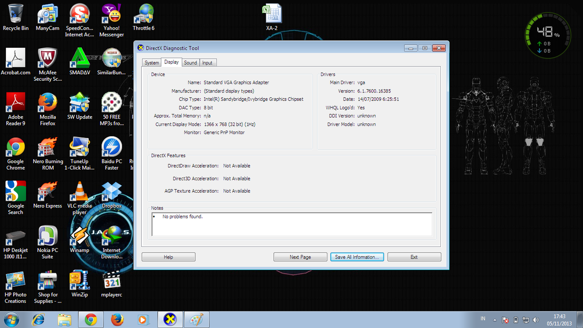This screenshot has height=328, width=583.
Task: Select SpeedConnect Internet Accelerator icon
Action: (x=80, y=20)
